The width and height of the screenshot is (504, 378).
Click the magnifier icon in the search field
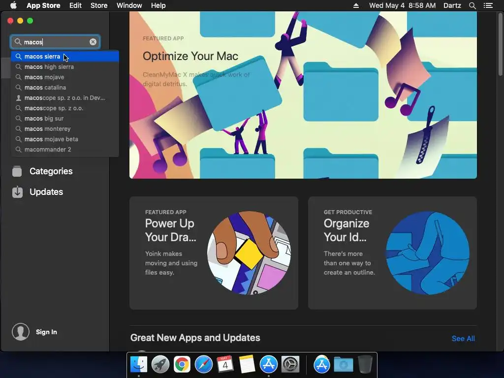(x=18, y=42)
